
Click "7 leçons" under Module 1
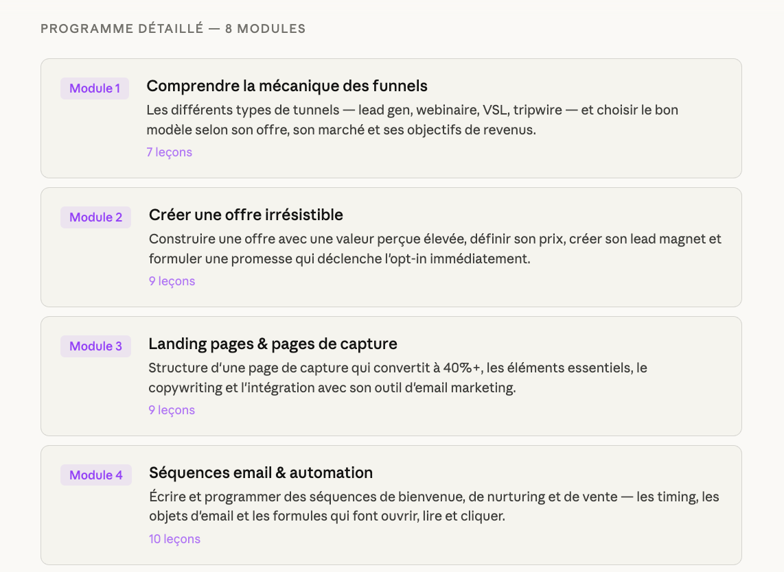(169, 152)
